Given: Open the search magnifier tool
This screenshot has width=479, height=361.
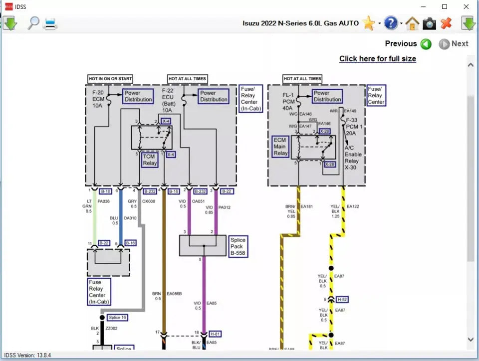Looking at the screenshot, I should coord(33,23).
